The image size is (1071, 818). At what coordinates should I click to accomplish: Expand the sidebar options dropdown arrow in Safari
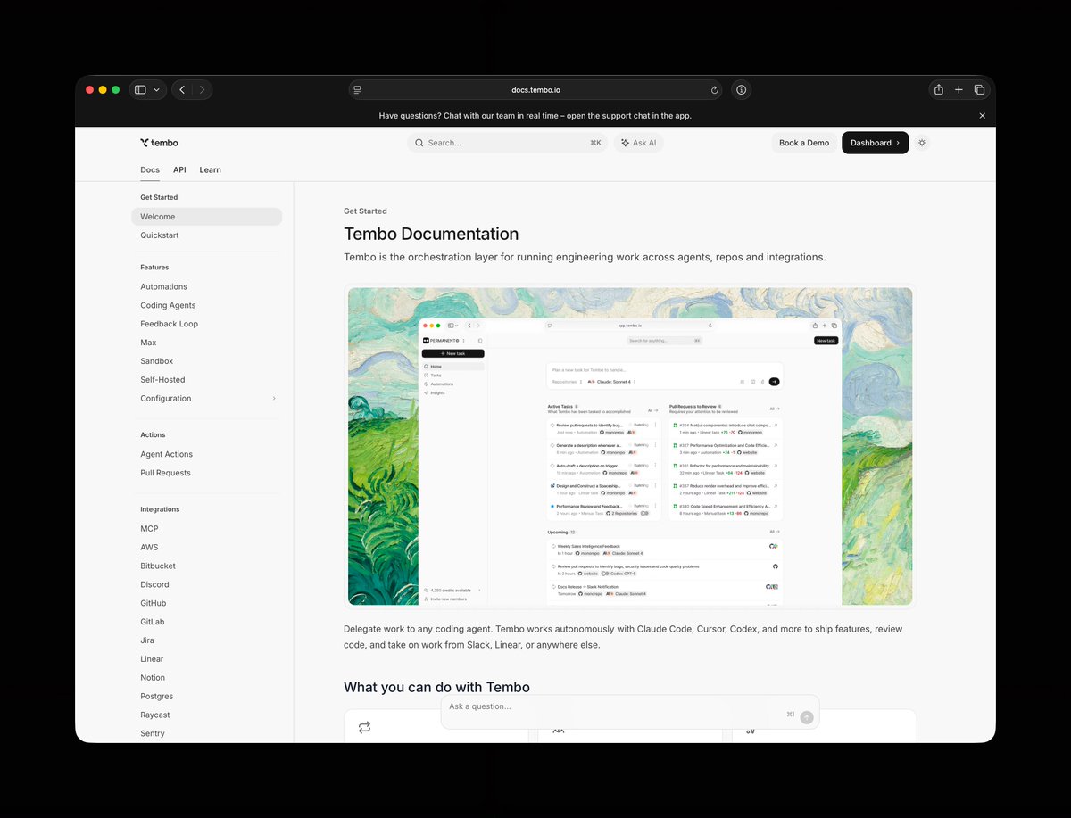[157, 90]
